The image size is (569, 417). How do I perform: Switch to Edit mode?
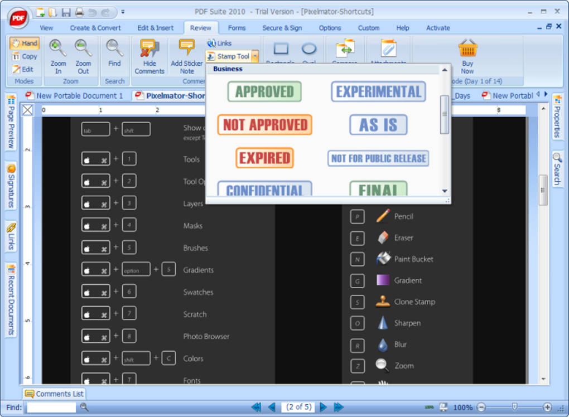pyautogui.click(x=23, y=69)
